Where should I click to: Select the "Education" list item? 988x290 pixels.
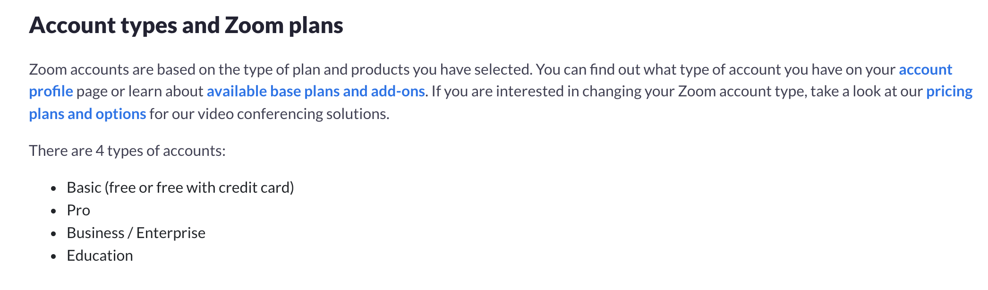tap(100, 256)
